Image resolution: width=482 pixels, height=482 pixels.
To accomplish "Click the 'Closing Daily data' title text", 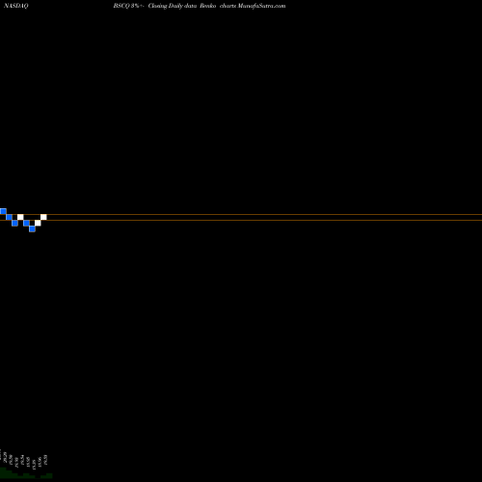I will point(173,6).
